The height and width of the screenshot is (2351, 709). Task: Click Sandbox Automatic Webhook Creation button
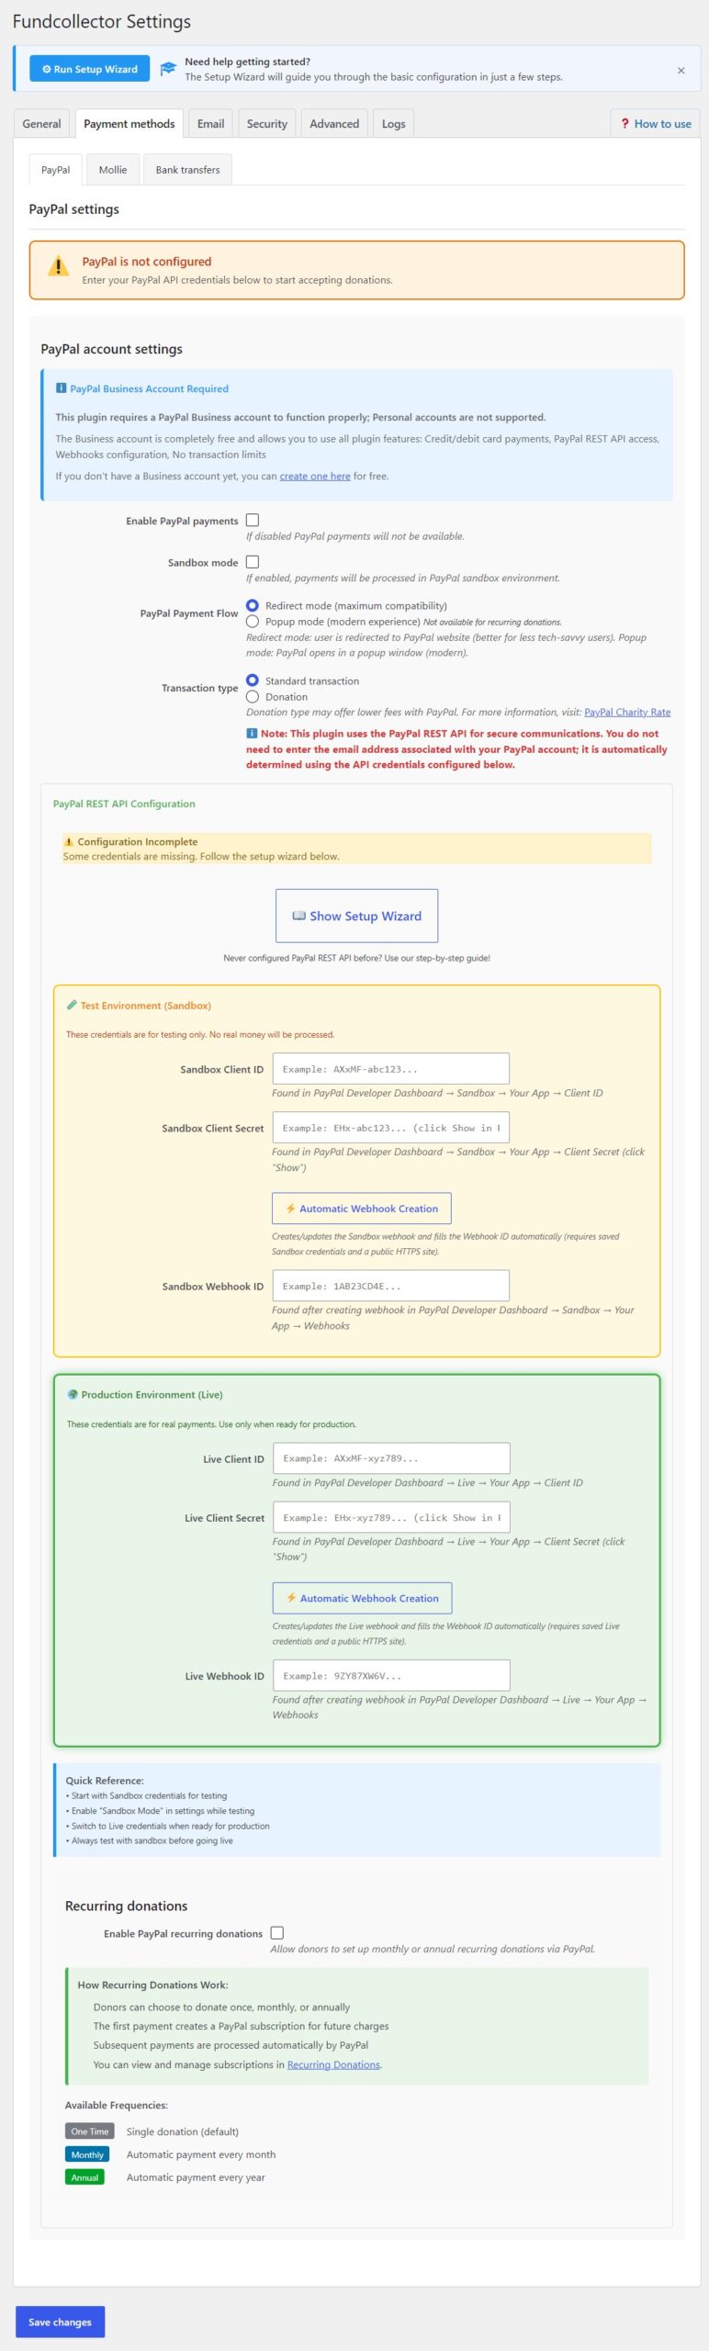pyautogui.click(x=362, y=1209)
